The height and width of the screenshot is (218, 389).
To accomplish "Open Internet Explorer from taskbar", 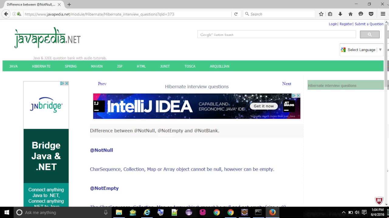I will click(147, 212).
